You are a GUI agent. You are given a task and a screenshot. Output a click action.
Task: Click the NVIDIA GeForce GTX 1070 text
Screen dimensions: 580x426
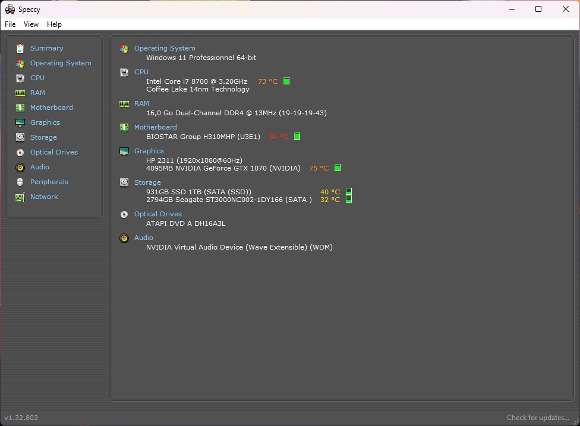(x=223, y=168)
